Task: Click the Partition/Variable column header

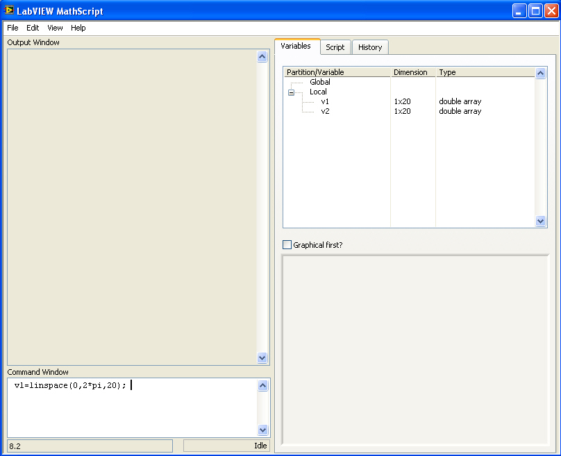Action: pos(337,72)
